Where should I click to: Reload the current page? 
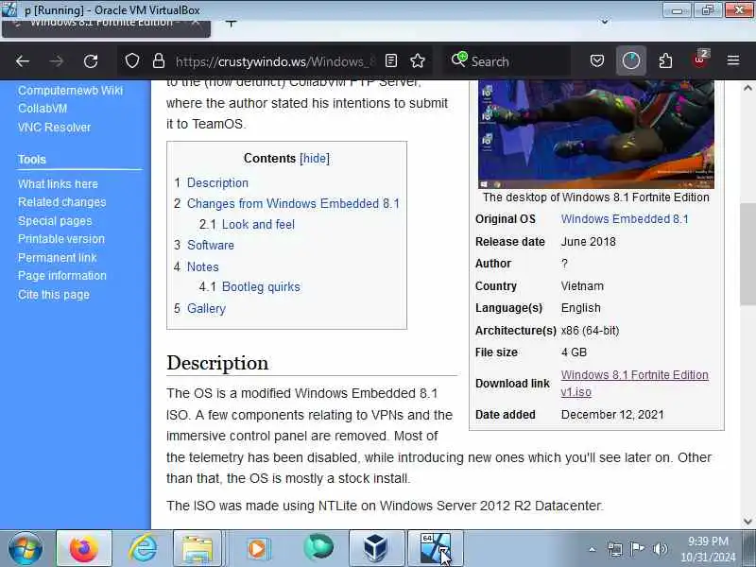[x=91, y=61]
